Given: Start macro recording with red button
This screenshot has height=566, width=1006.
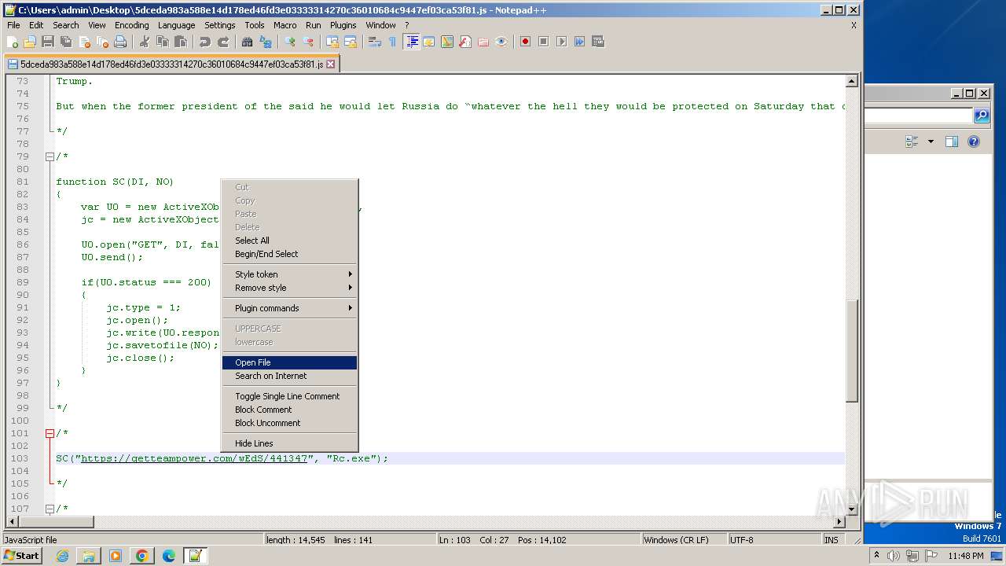Looking at the screenshot, I should pos(525,42).
